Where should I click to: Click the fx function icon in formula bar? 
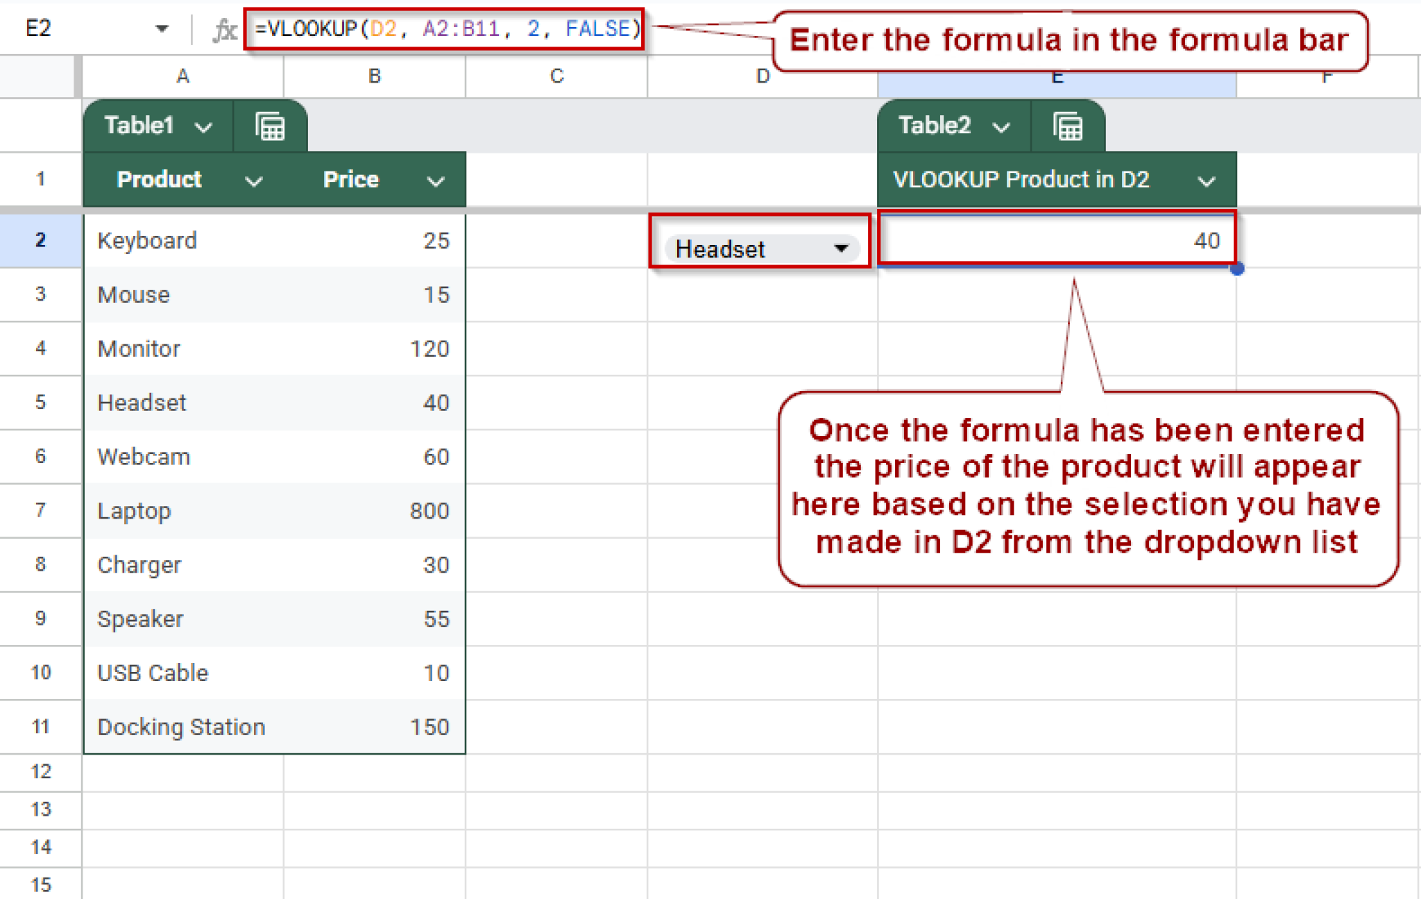click(x=224, y=28)
